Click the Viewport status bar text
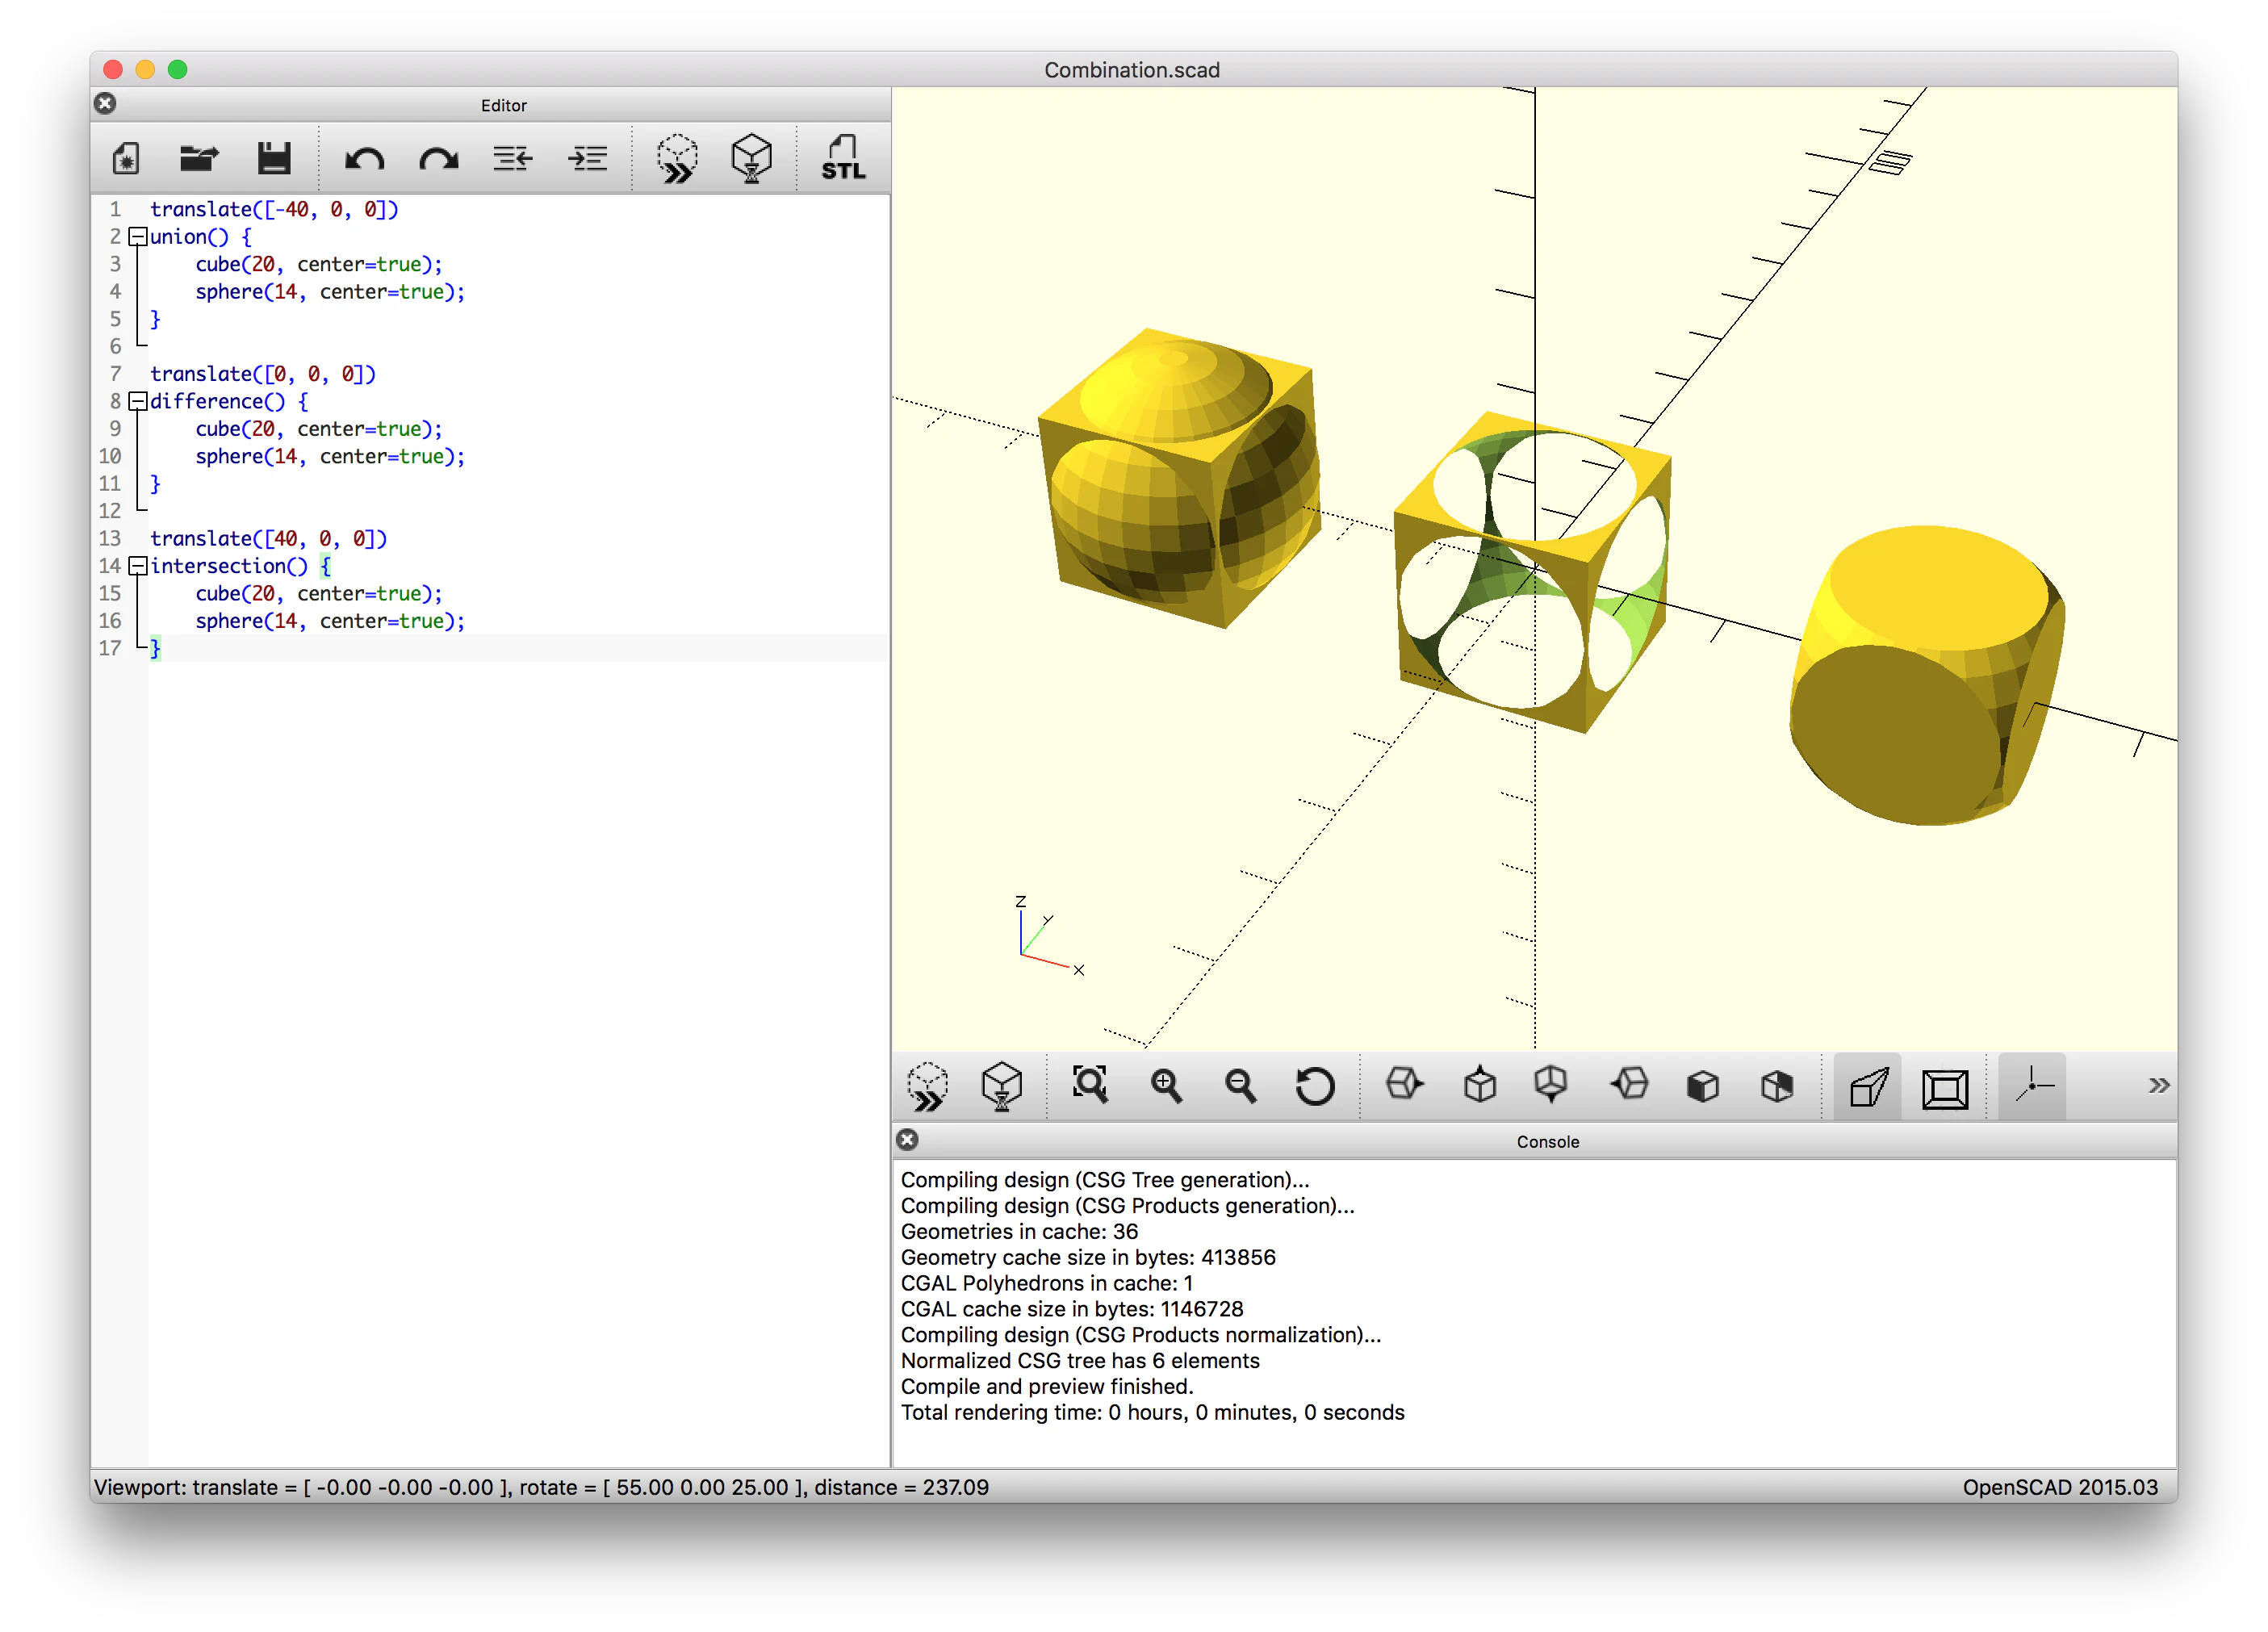Image resolution: width=2268 pixels, height=1632 pixels. point(541,1487)
